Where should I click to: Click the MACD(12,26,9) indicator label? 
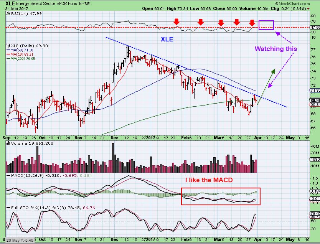[27, 176]
